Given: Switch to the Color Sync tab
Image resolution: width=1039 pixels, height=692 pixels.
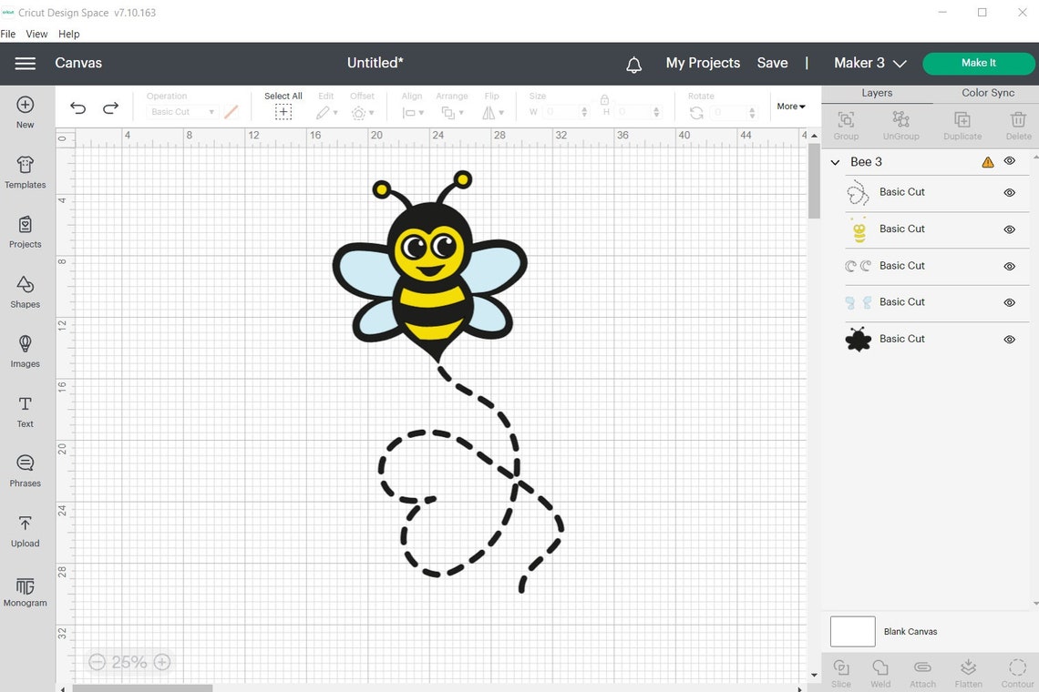Looking at the screenshot, I should point(987,92).
